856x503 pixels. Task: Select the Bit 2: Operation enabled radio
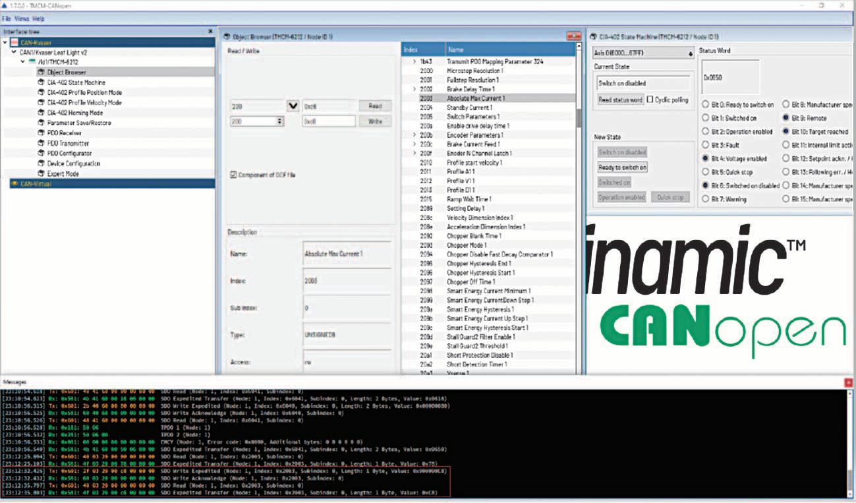point(706,132)
